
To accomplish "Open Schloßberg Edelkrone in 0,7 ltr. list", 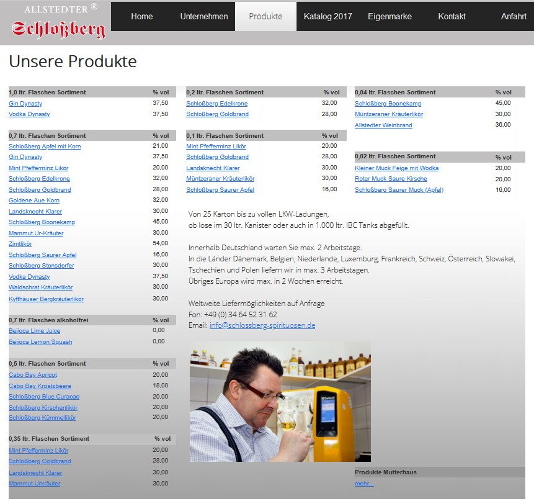I will pos(39,179).
